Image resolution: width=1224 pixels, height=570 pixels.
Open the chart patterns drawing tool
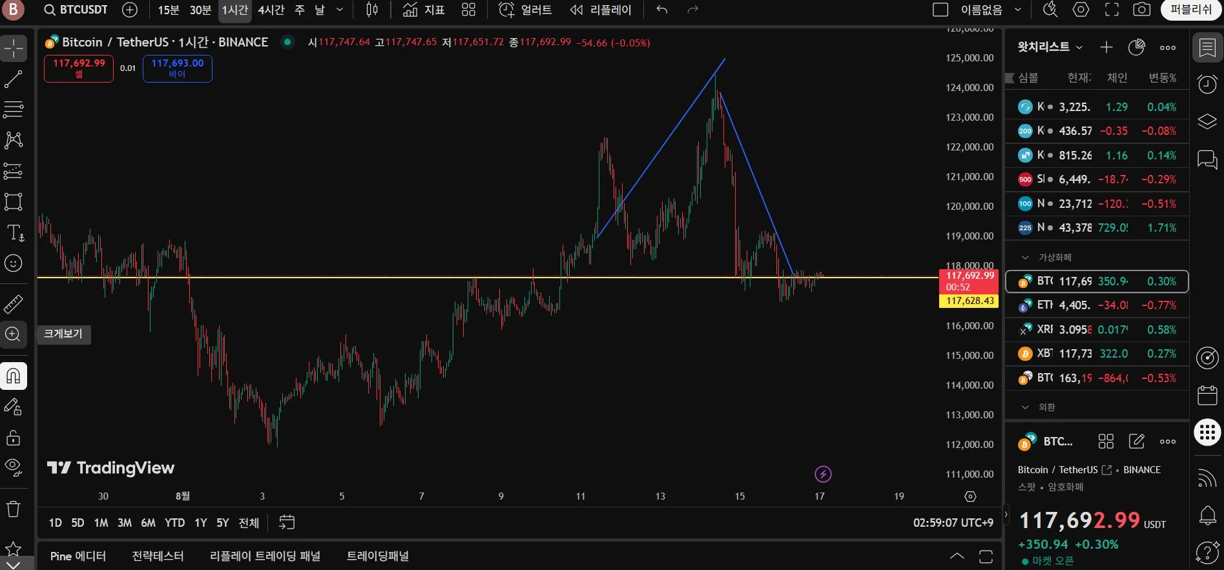(14, 140)
